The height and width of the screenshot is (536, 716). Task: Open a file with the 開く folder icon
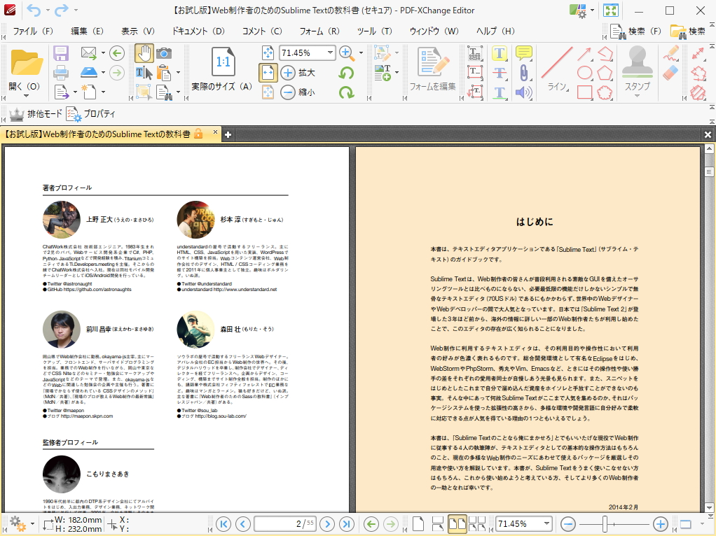(x=25, y=63)
